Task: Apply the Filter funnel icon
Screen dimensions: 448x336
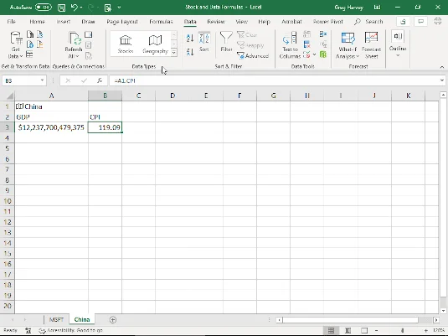Action: 226,42
